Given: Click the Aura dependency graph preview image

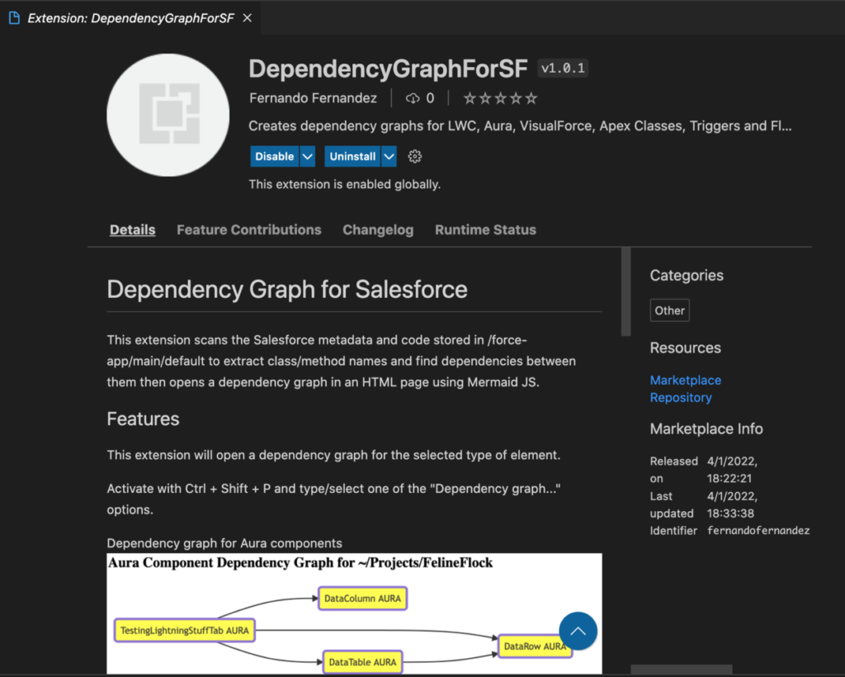Looking at the screenshot, I should click(354, 613).
